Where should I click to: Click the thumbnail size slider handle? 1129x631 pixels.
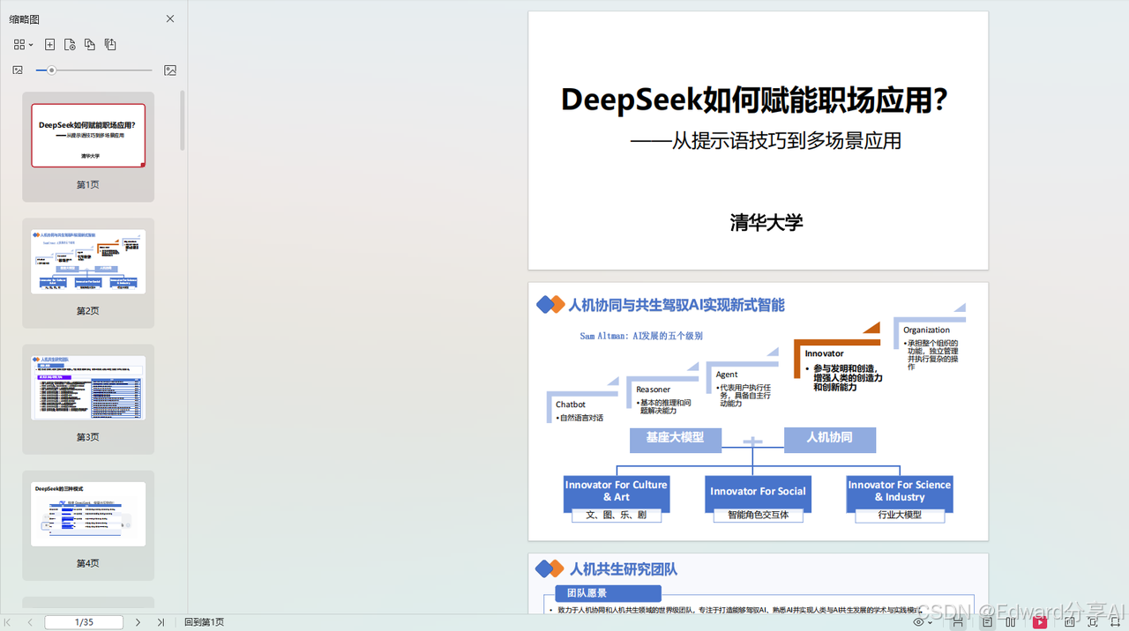point(51,71)
